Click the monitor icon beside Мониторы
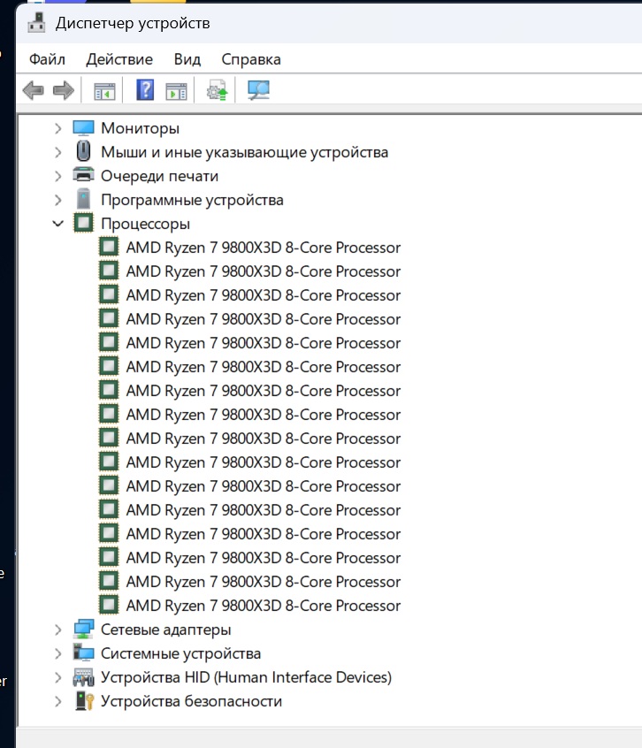This screenshot has width=642, height=748. point(83,128)
